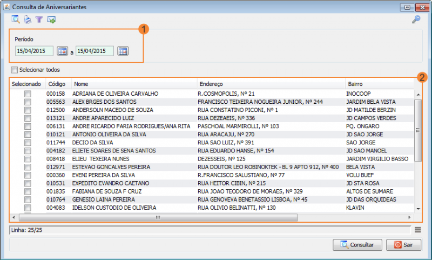
Task: Check the box for DECIO DA SILVA
Action: pyautogui.click(x=28, y=143)
